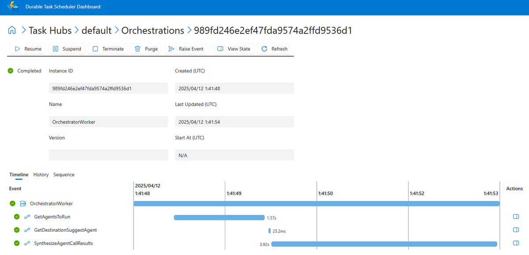Image resolution: width=529 pixels, height=255 pixels.
Task: Click the Start At (UTC) N/A field
Action: click(x=235, y=155)
